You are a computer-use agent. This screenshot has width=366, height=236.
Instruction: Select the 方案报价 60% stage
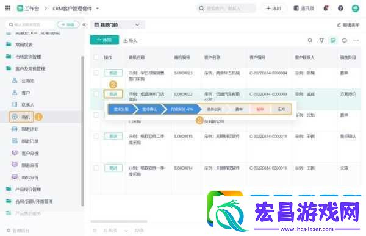[182, 109]
